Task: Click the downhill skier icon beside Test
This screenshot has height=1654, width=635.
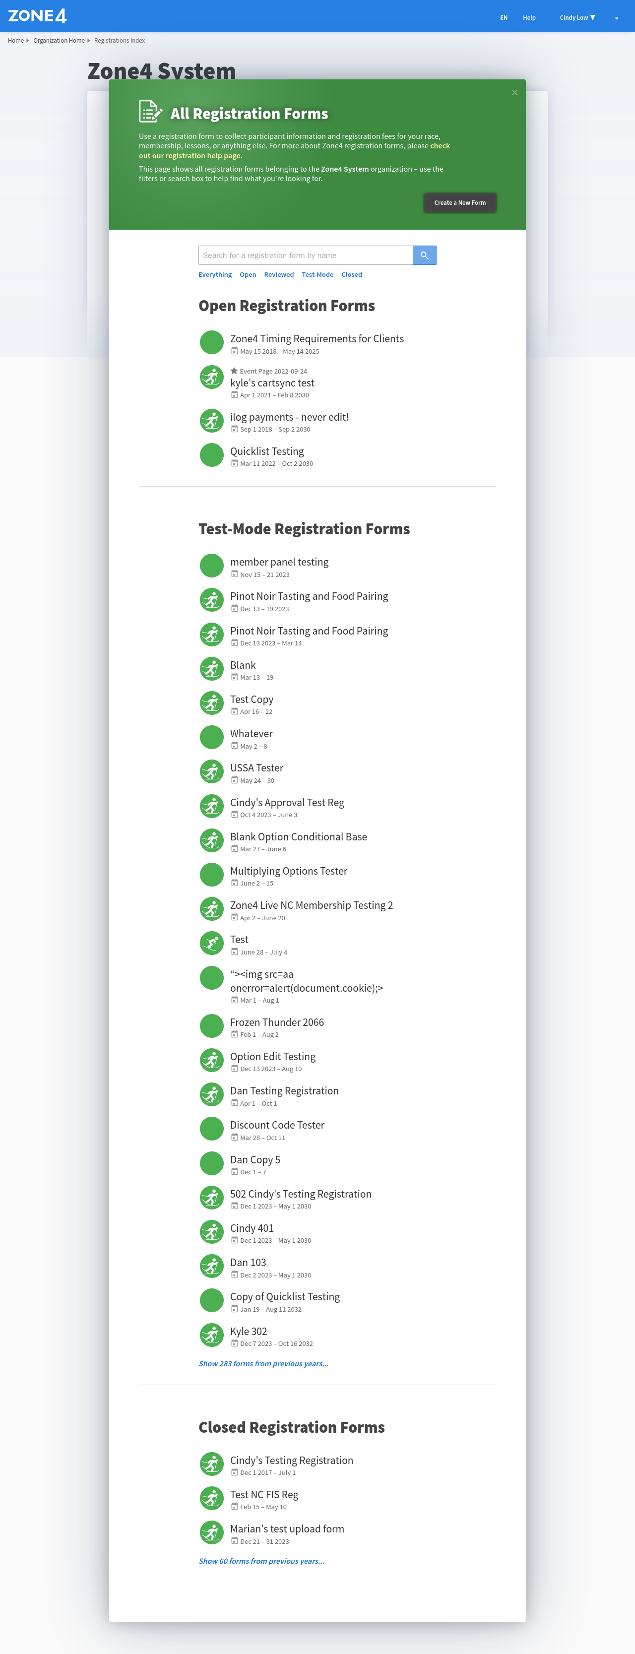Action: 211,943
